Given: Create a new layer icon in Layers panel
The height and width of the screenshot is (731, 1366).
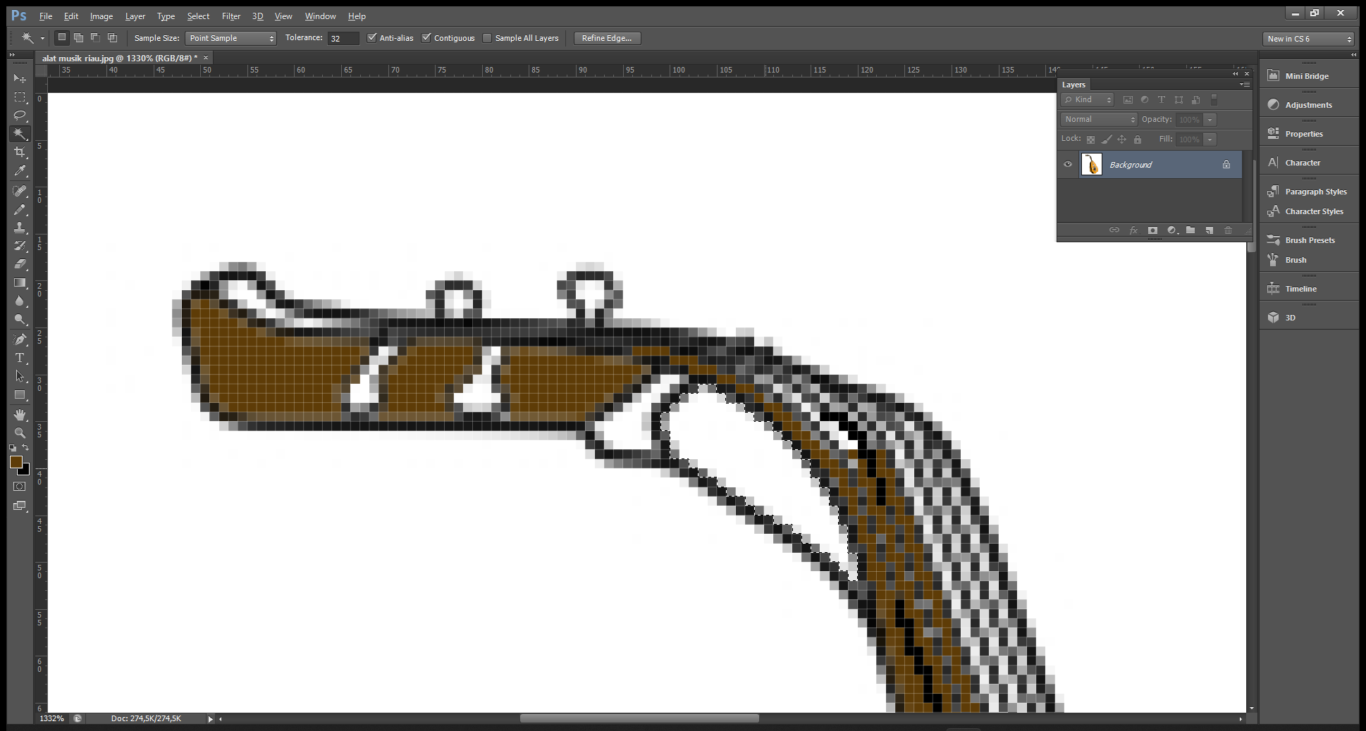Looking at the screenshot, I should point(1210,230).
